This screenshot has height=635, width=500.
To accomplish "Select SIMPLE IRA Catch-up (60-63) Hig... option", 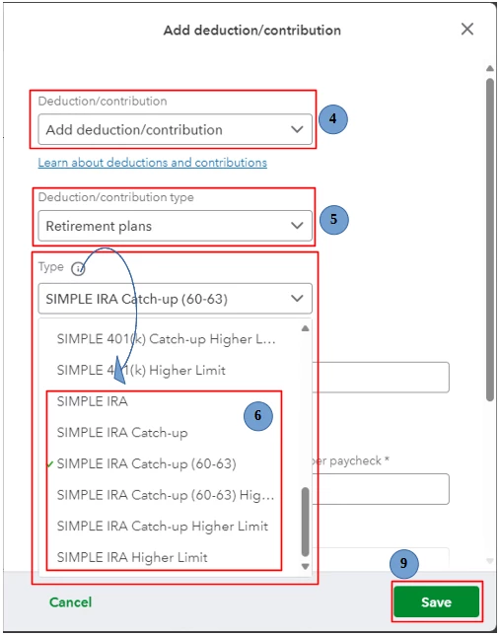I will click(166, 495).
